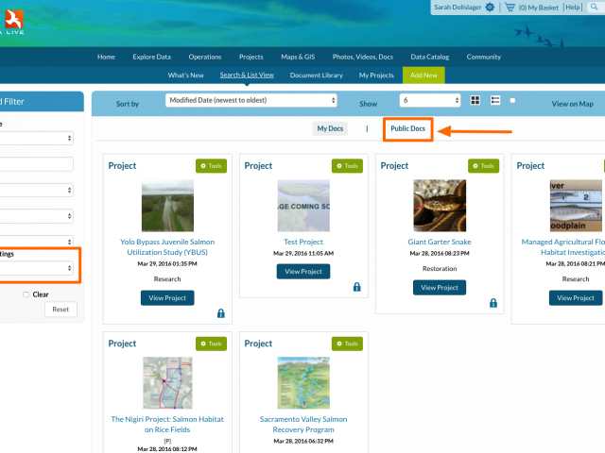Select What's New submenu item

185,75
